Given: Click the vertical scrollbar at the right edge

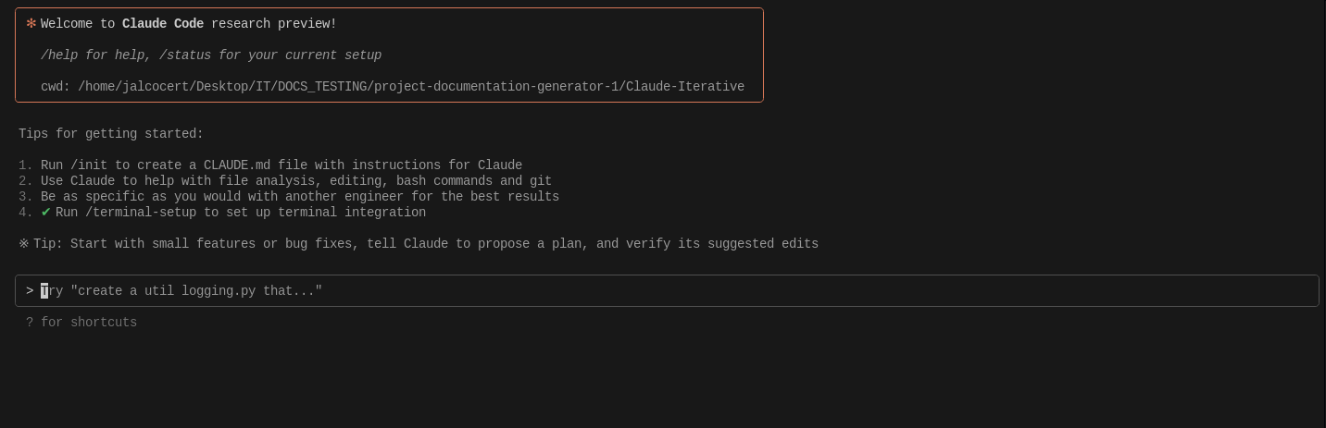Looking at the screenshot, I should [x=1322, y=214].
